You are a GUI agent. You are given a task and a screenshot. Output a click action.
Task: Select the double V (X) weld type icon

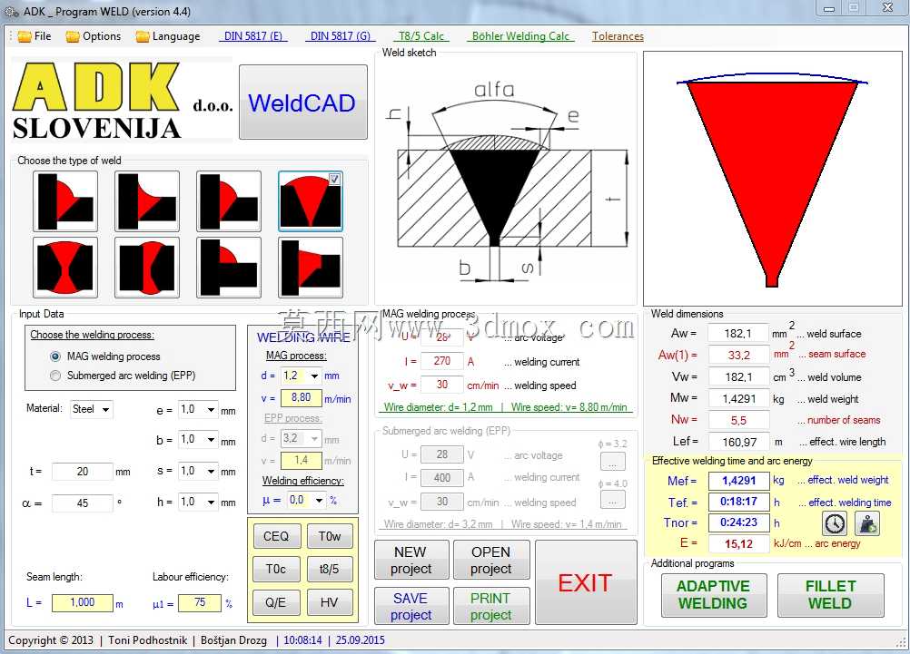pyautogui.click(x=65, y=268)
